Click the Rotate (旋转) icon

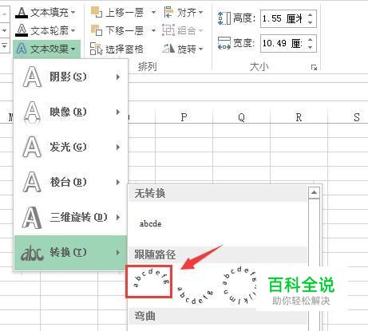tap(168, 49)
